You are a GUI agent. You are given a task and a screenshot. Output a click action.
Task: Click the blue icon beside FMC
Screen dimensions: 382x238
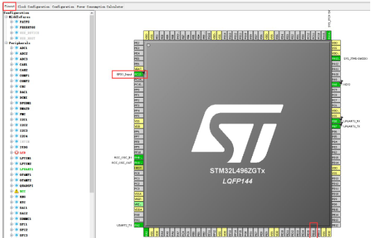(17, 114)
